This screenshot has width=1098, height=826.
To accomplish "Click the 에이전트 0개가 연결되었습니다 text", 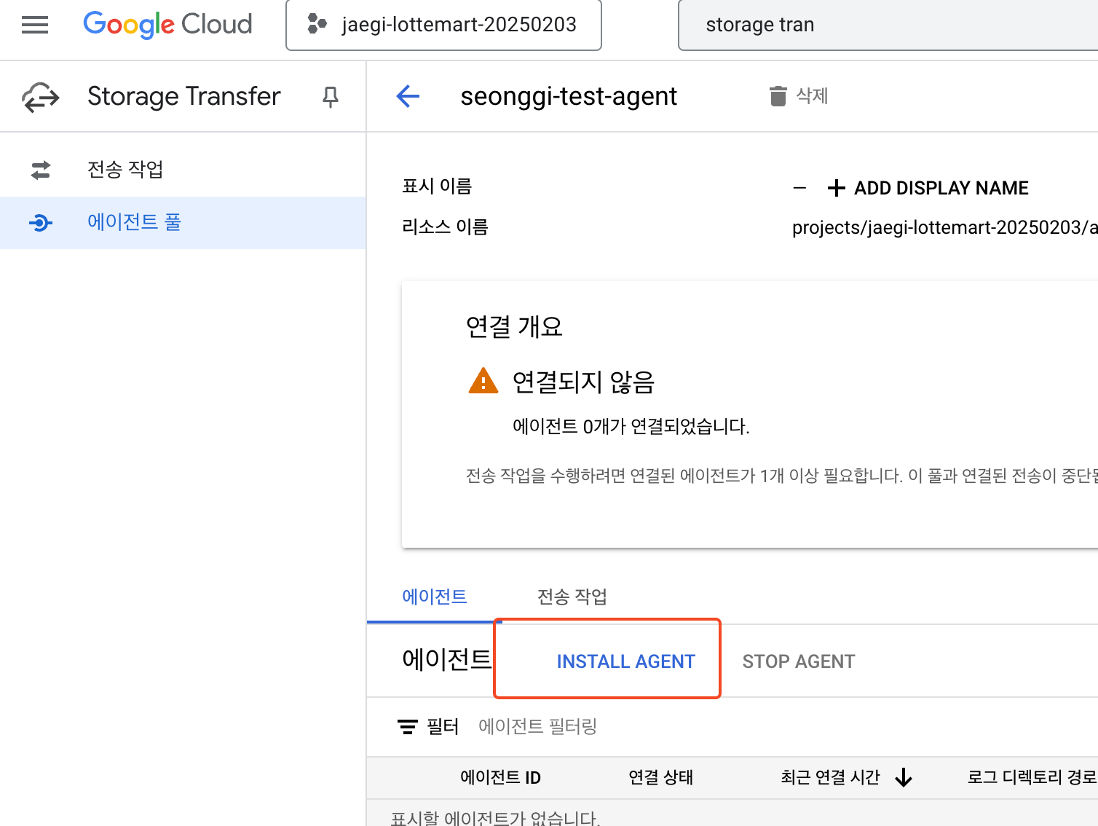I will click(x=631, y=426).
